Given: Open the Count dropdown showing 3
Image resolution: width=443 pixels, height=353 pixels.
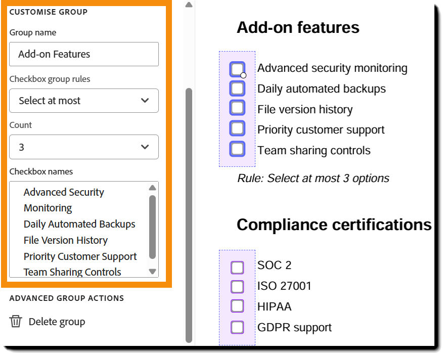Looking at the screenshot, I should coord(83,147).
